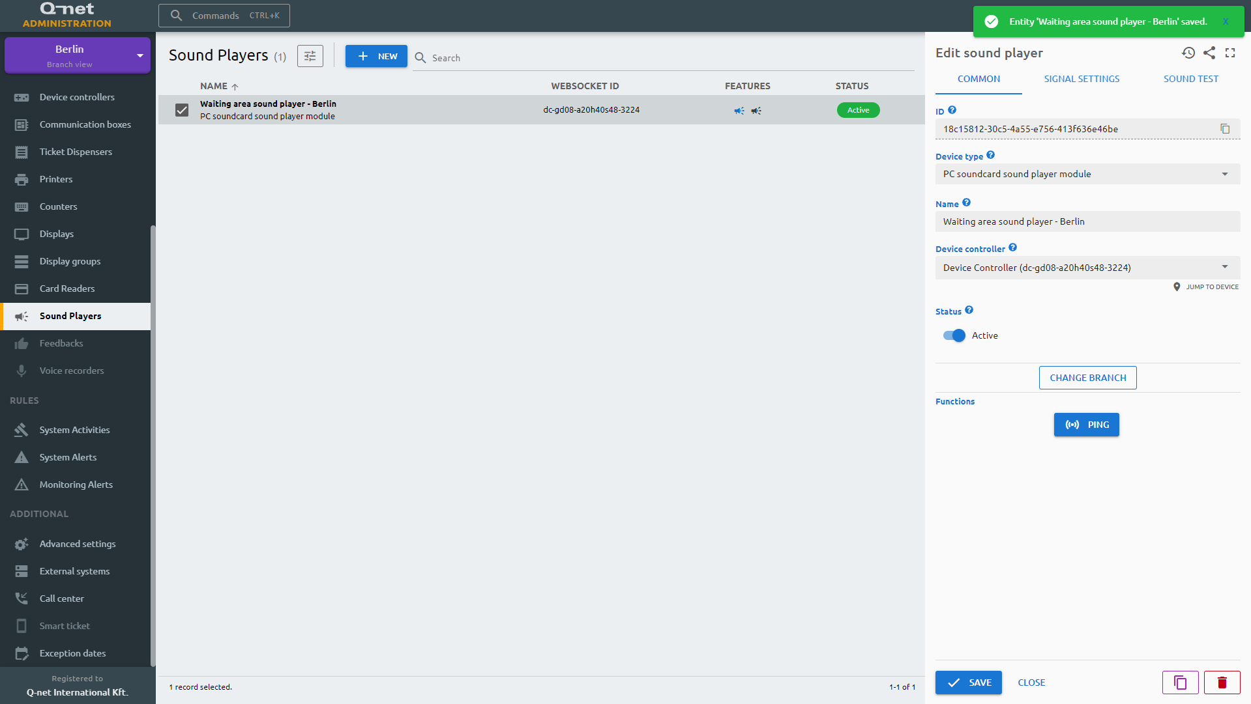Viewport: 1251px width, 704px height.
Task: Switch to the SOUND TEST tab
Action: [x=1190, y=79]
